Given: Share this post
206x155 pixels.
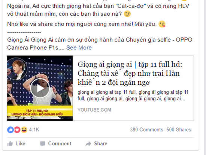Looking at the screenshot, I should (x=96, y=143).
